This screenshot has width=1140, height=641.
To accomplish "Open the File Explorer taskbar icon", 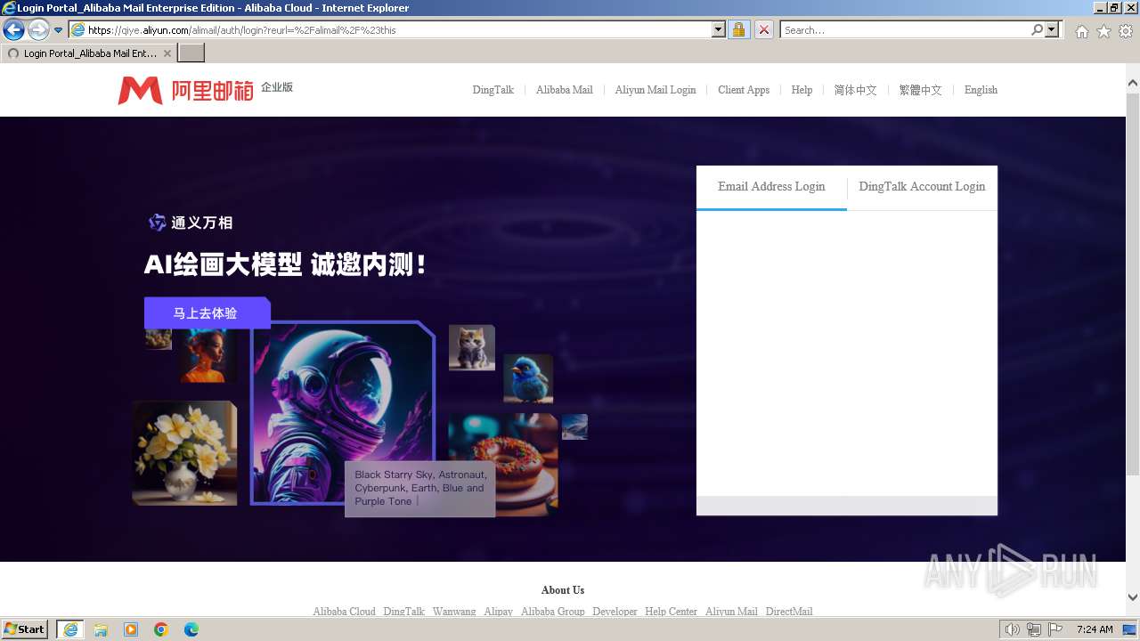I will [x=101, y=629].
